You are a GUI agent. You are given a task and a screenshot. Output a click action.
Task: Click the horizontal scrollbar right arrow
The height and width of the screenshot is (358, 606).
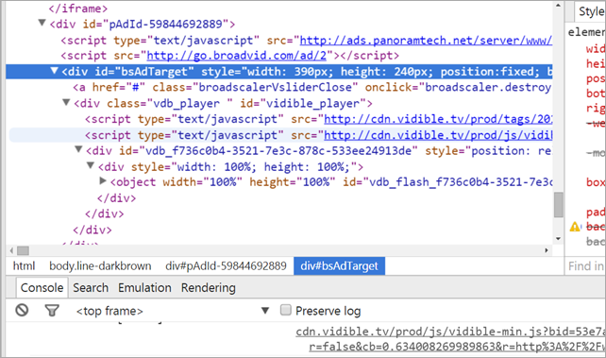coord(547,250)
